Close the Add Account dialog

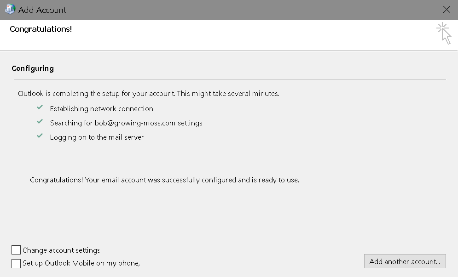446,10
